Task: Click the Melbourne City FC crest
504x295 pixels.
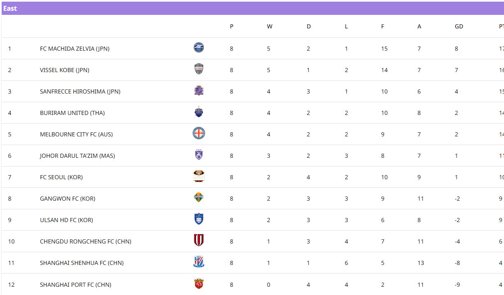Action: click(199, 133)
